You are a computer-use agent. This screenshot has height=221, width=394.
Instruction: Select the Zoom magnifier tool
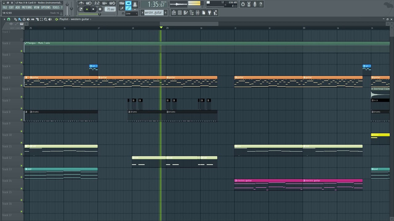(x=46, y=19)
